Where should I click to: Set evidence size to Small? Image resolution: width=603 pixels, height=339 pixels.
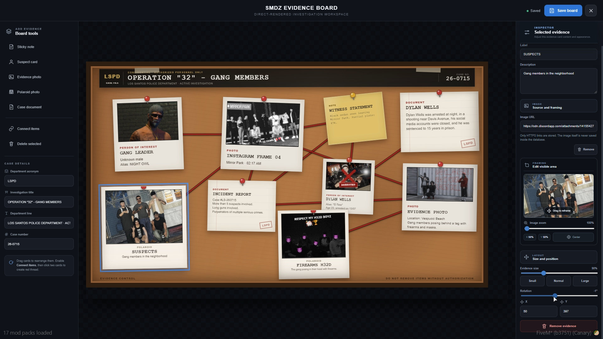coord(532,281)
